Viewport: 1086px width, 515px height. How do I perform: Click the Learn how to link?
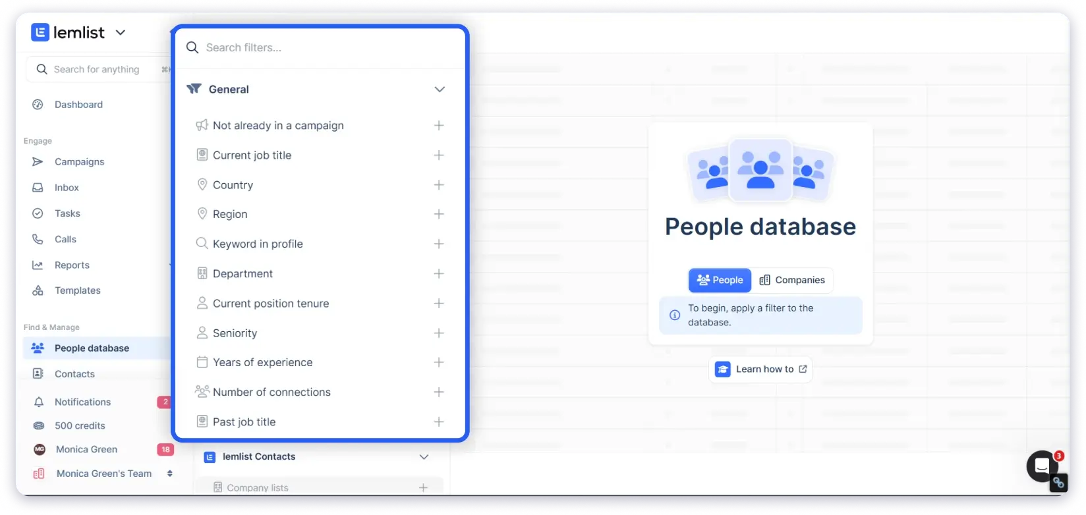tap(760, 369)
